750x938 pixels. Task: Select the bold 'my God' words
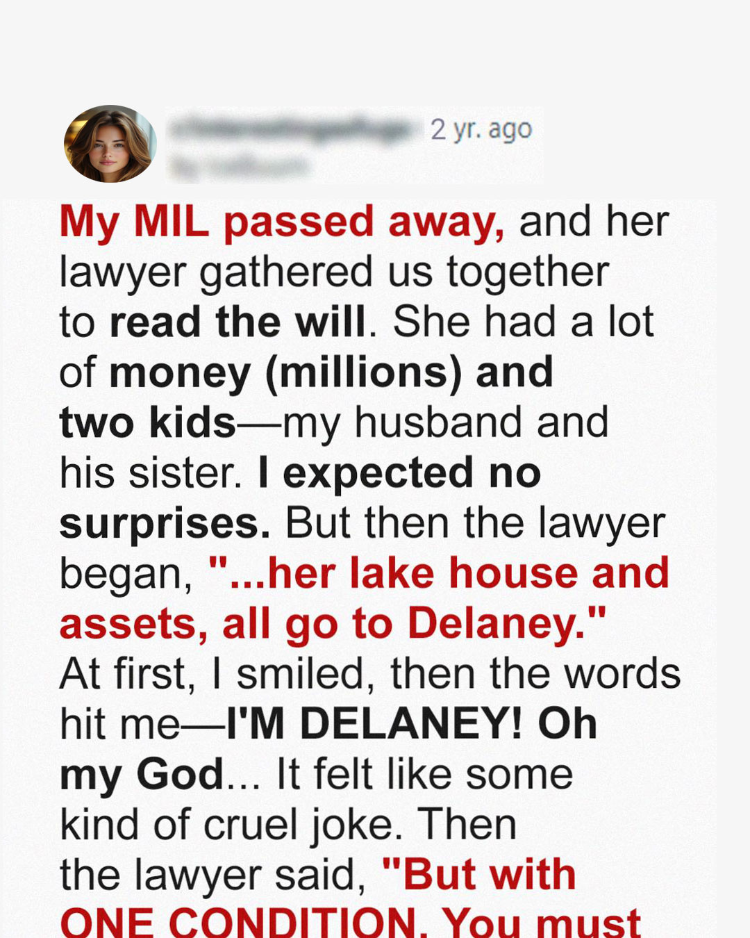142,775
